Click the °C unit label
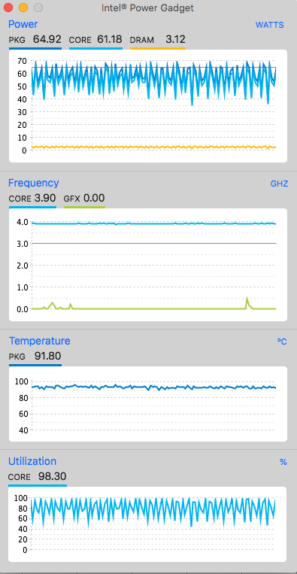 click(282, 342)
